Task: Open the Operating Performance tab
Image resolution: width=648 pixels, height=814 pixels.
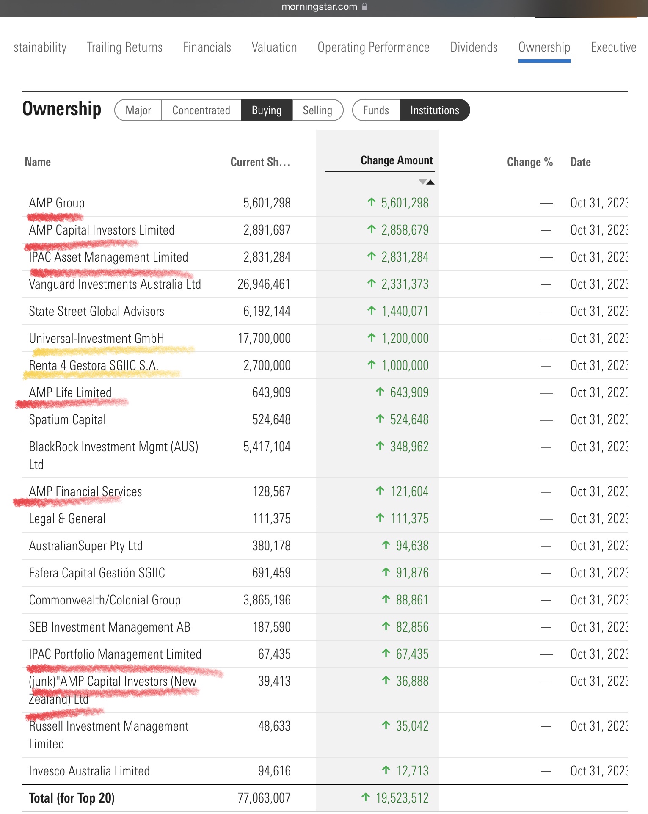Action: coord(373,47)
